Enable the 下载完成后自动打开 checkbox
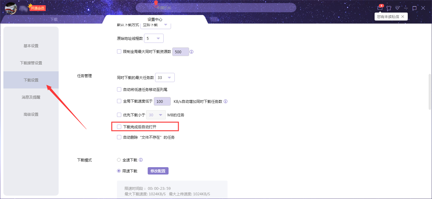The width and height of the screenshot is (432, 199). 119,126
